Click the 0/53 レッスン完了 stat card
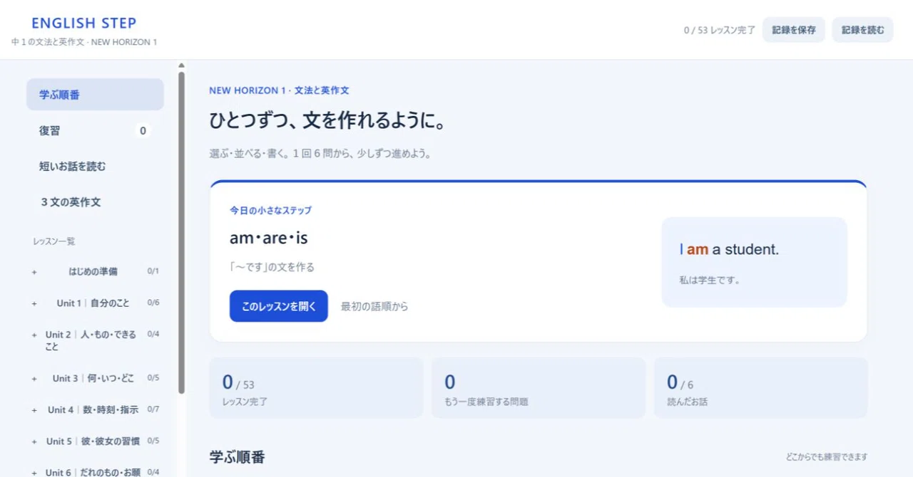This screenshot has width=913, height=477. tap(316, 387)
